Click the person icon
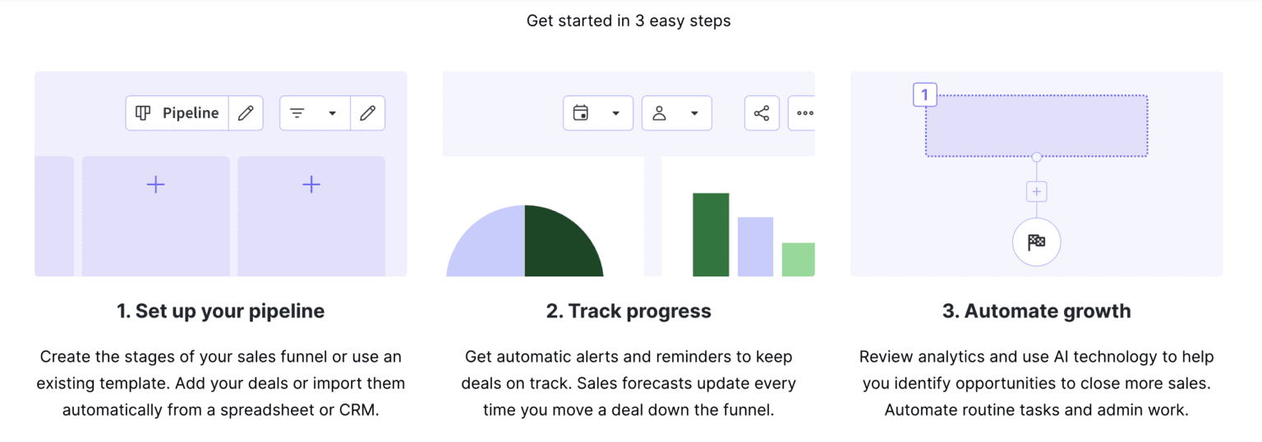The height and width of the screenshot is (442, 1262). coord(659,113)
